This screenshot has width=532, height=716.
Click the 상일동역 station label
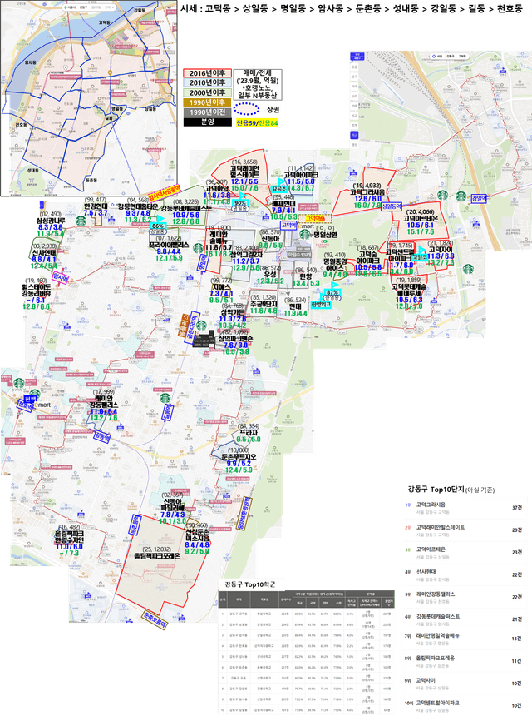click(x=392, y=206)
